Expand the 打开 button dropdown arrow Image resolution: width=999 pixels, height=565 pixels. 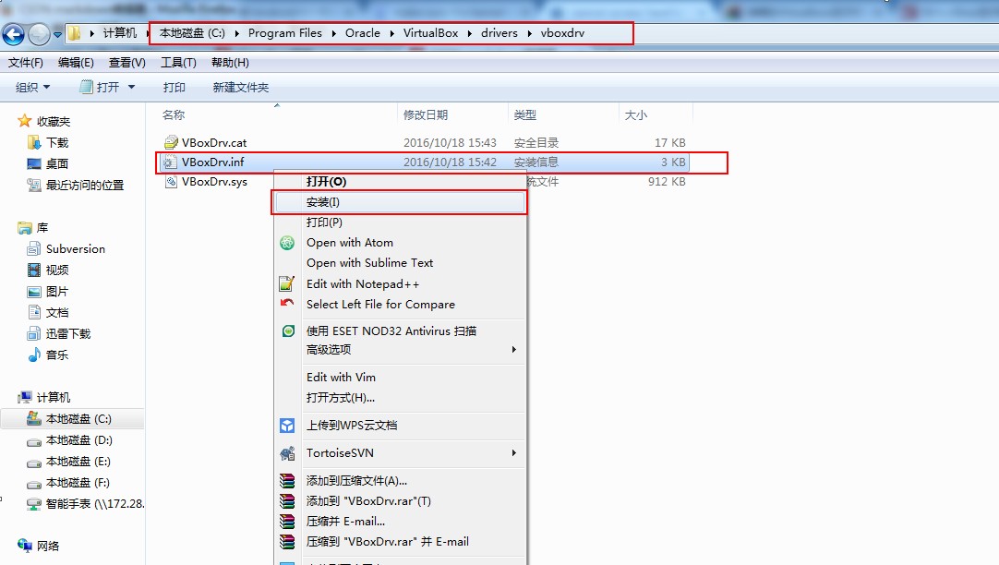point(131,88)
